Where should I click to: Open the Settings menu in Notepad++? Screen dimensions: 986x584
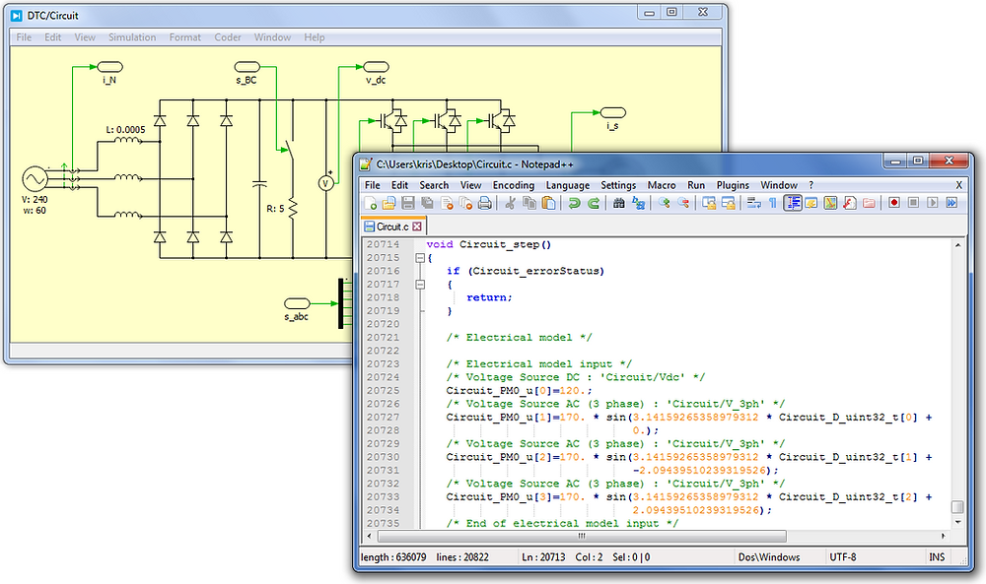(618, 185)
